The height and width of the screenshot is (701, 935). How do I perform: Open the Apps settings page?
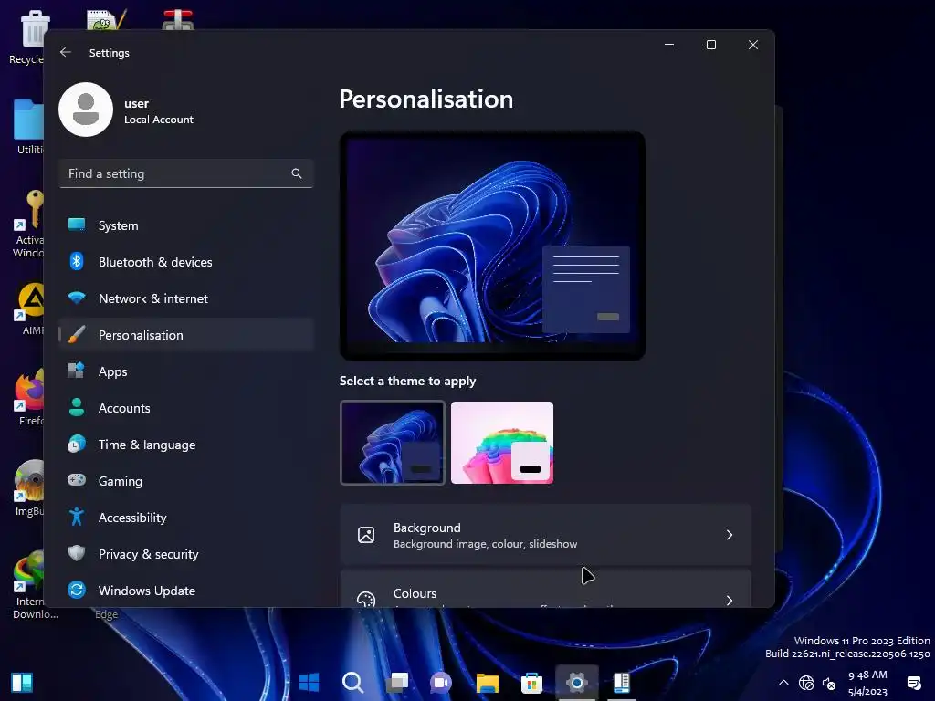[186, 371]
